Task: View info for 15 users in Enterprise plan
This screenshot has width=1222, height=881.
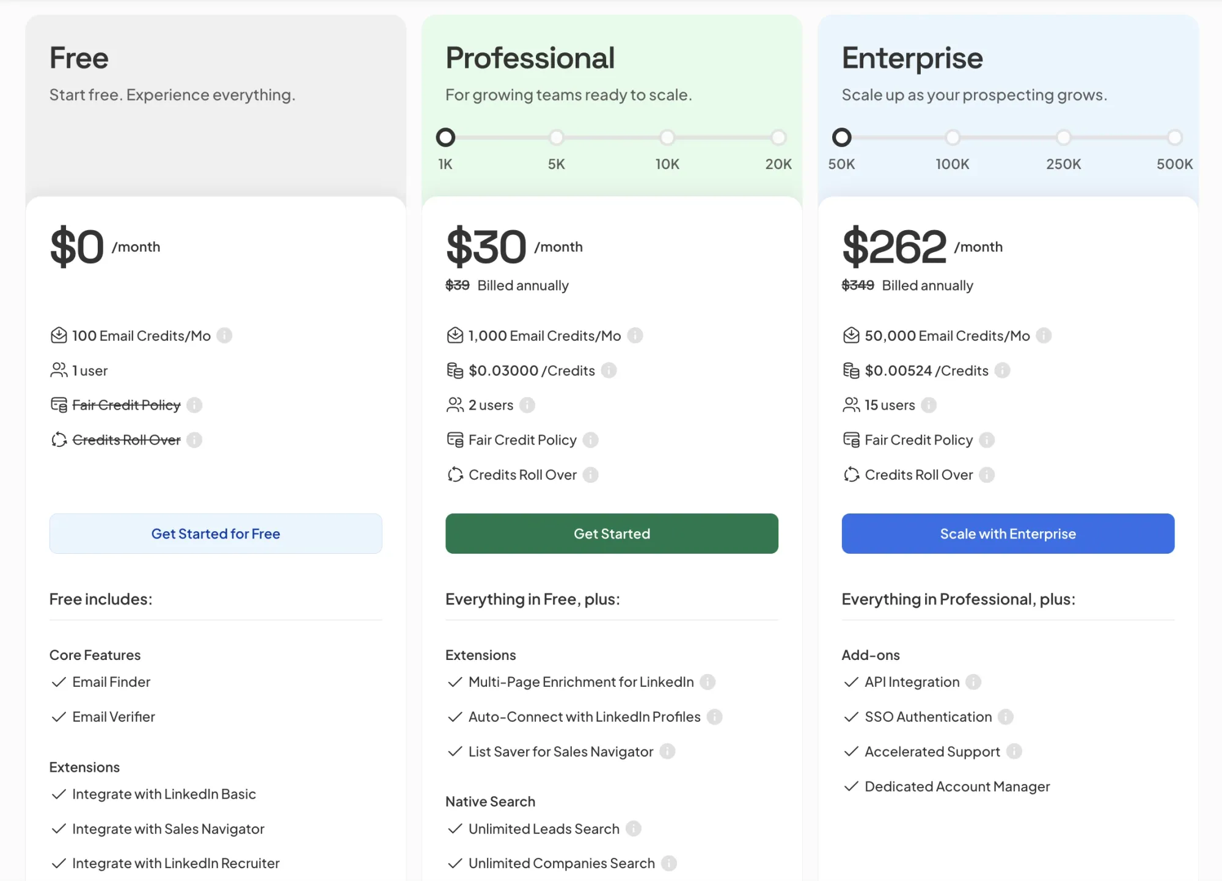Action: click(x=929, y=405)
